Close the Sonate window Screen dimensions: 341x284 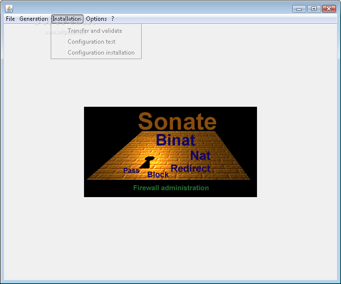pyautogui.click(x=329, y=9)
